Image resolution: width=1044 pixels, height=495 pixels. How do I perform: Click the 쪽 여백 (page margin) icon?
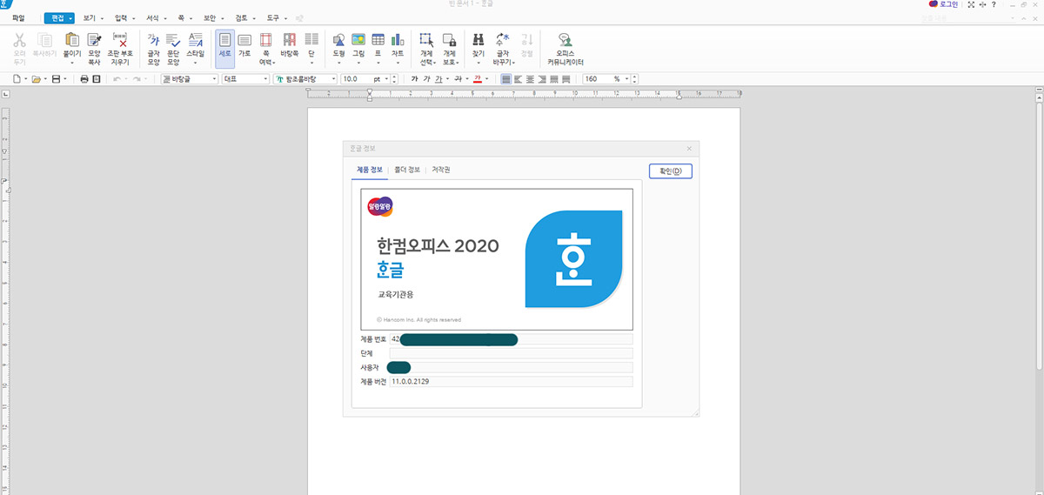(265, 39)
